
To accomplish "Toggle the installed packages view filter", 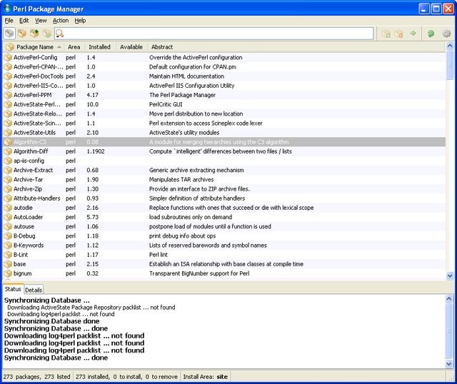I will point(22,34).
